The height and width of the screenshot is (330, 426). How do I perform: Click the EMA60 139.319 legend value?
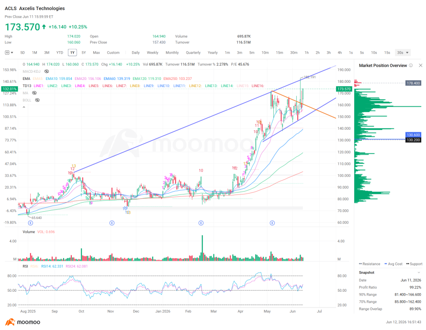[x=117, y=79]
